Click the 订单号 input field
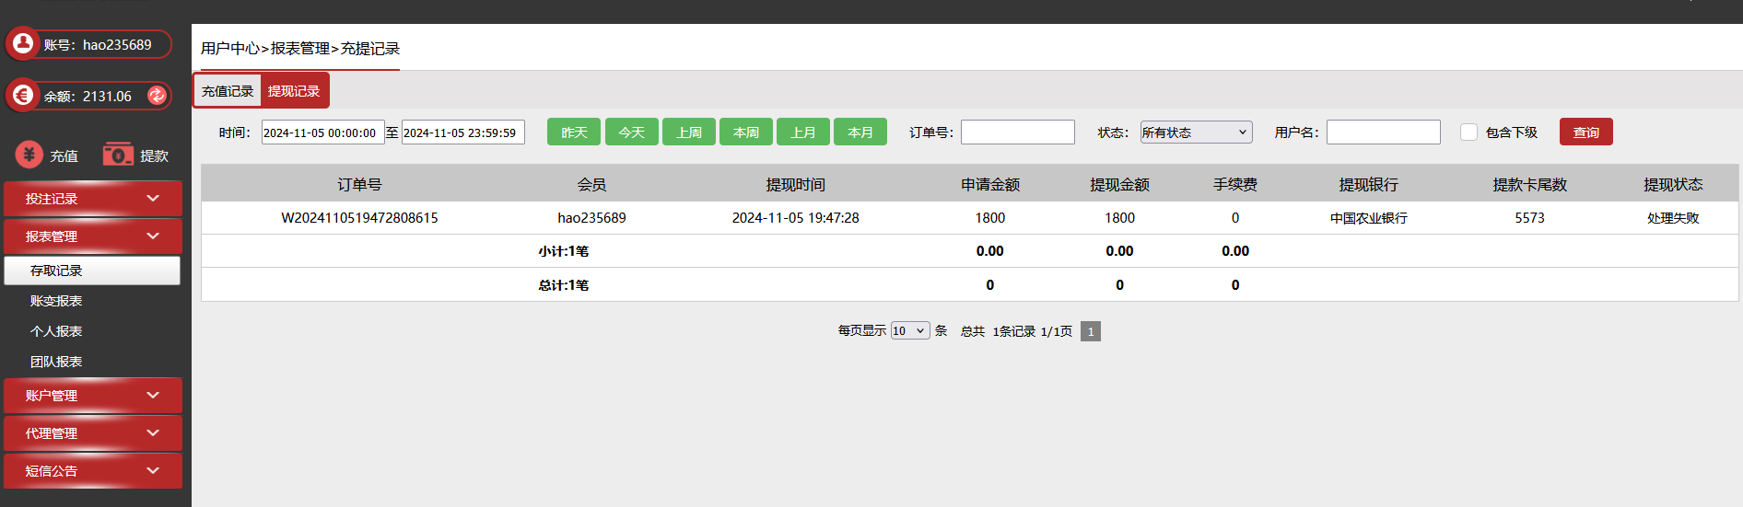The height and width of the screenshot is (507, 1743). coord(1017,133)
